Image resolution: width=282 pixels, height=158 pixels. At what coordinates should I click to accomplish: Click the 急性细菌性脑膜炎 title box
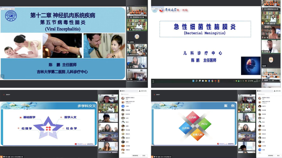click(205, 29)
